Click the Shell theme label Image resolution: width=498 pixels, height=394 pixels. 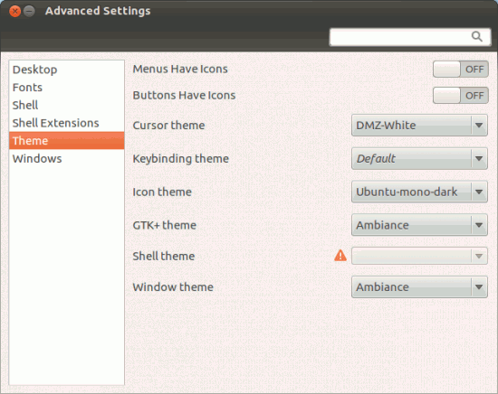point(164,256)
